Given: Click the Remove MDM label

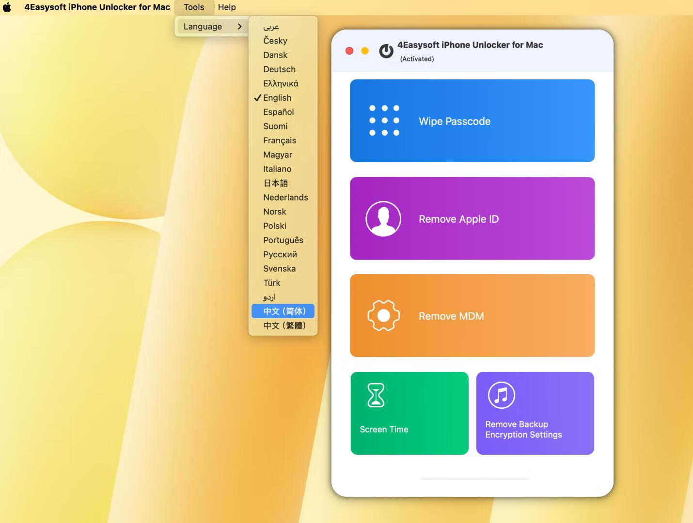Looking at the screenshot, I should tap(451, 316).
